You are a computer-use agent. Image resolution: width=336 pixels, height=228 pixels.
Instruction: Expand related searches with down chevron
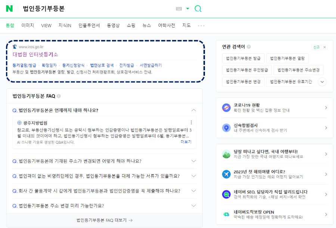(x=322, y=82)
